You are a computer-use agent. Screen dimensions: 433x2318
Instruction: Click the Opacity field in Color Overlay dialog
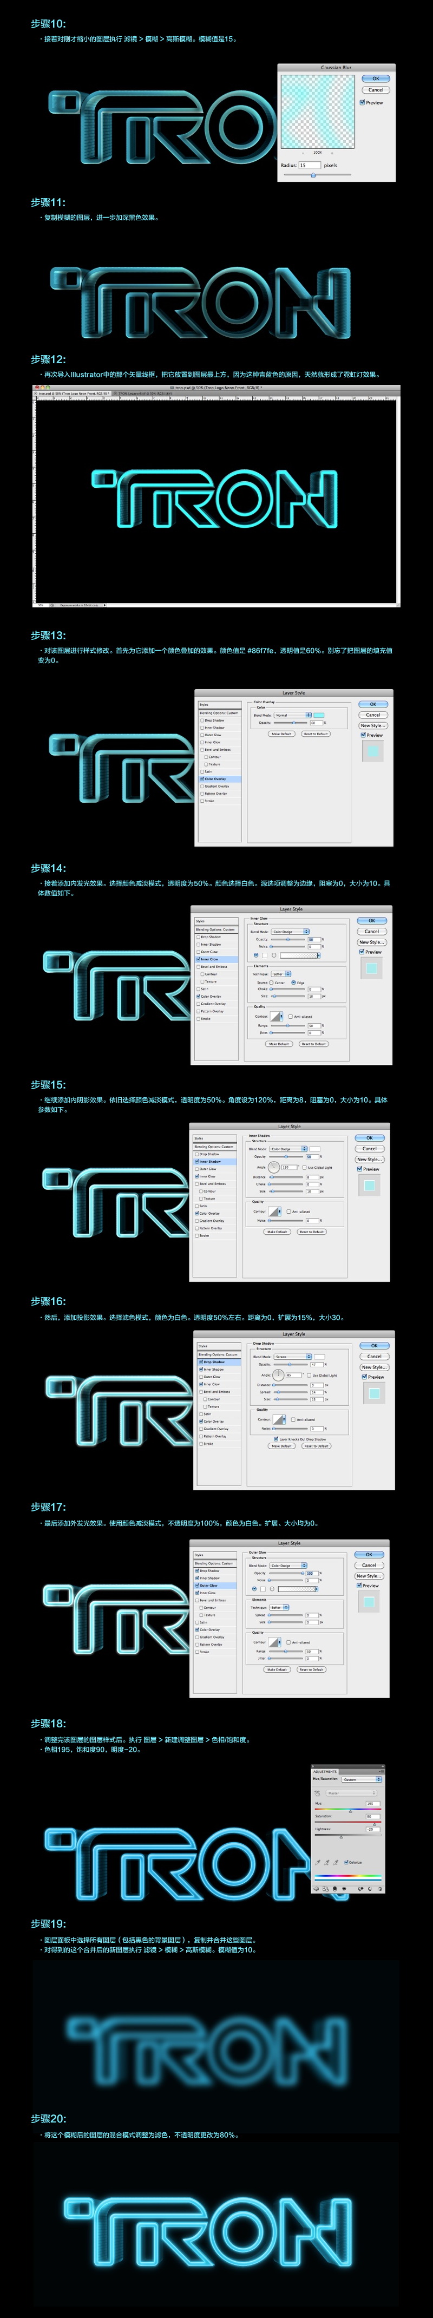pos(316,723)
